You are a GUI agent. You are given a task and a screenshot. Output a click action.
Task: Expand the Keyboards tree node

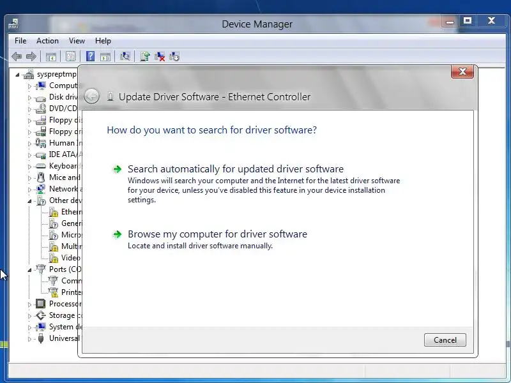click(x=29, y=167)
